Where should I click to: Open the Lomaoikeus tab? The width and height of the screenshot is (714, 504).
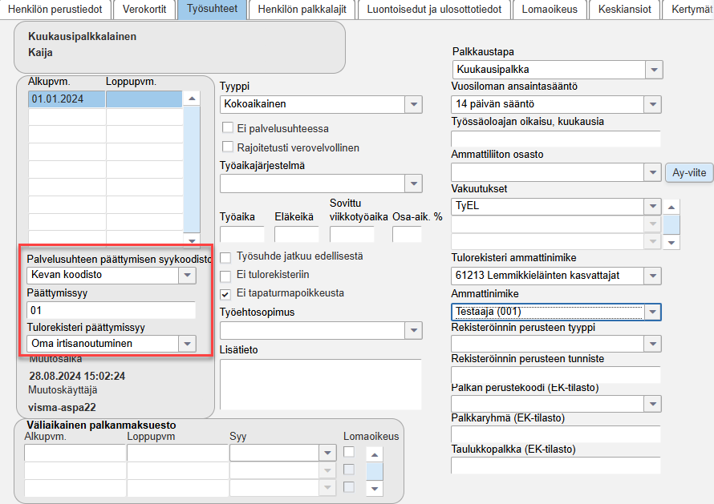click(550, 9)
